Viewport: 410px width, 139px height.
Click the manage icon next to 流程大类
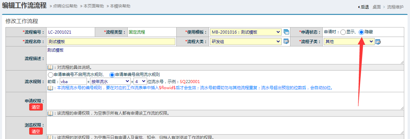(286, 42)
